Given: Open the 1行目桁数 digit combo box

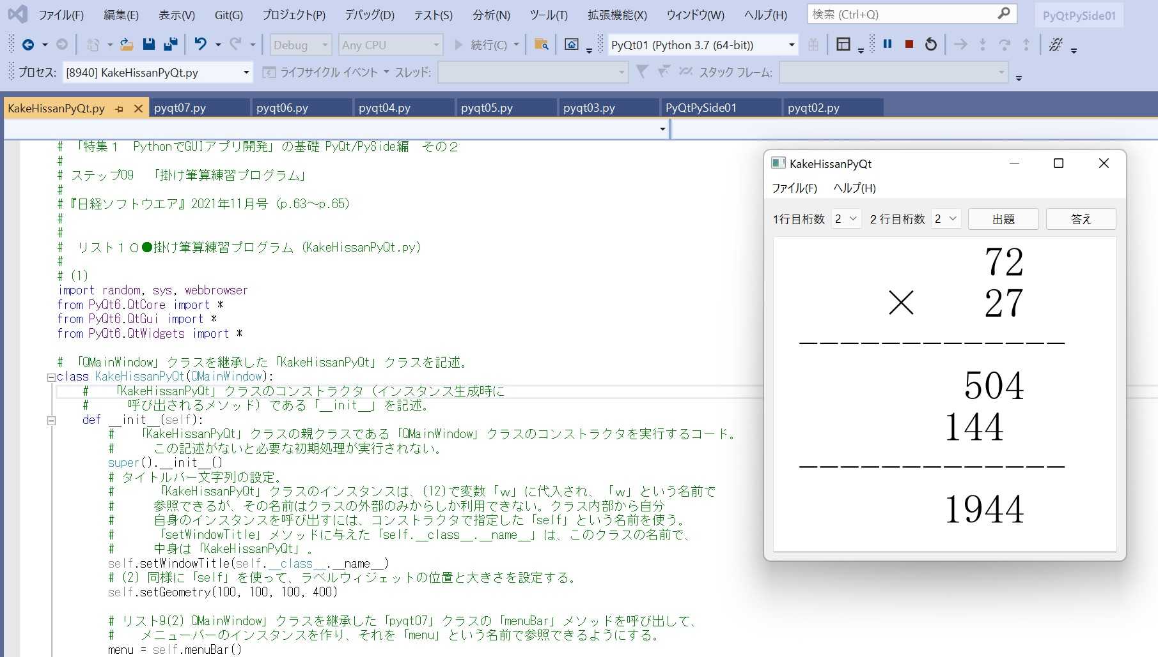Looking at the screenshot, I should coord(846,218).
